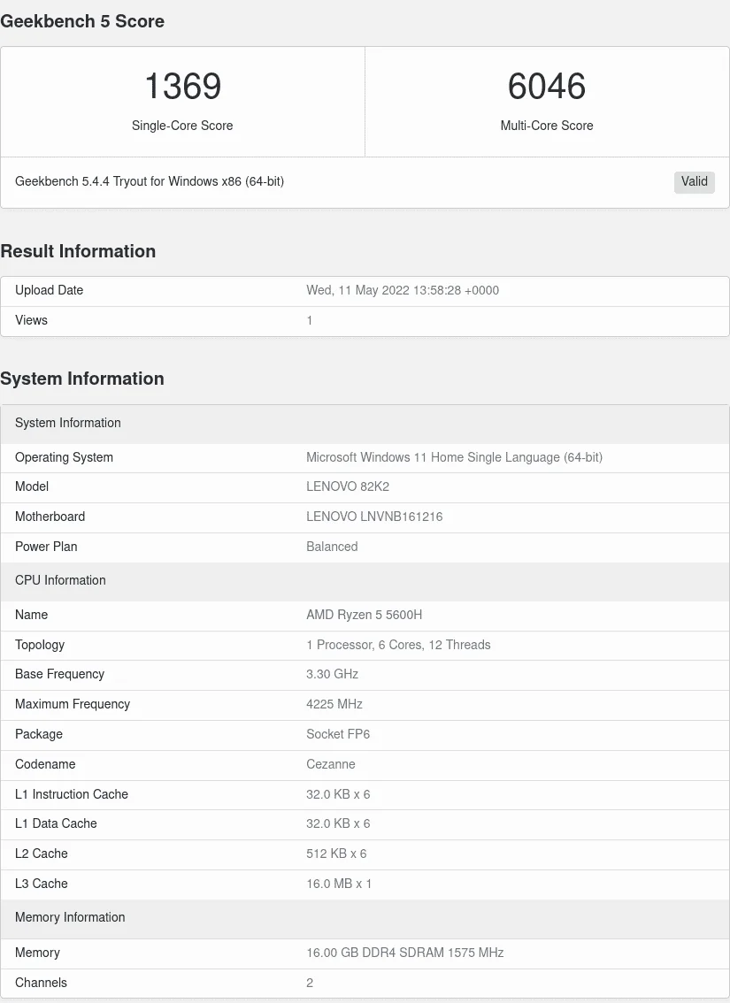
Task: Click the LENOVO 82K2 model value
Action: tap(348, 486)
